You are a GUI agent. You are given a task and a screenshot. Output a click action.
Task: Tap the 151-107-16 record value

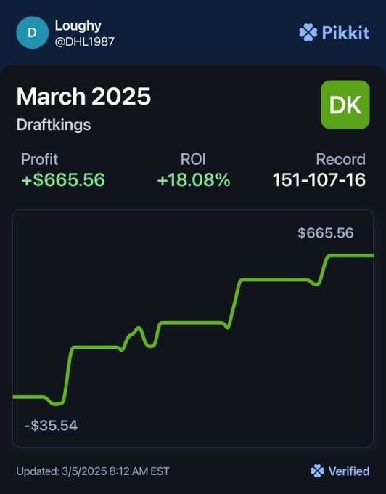pos(319,180)
